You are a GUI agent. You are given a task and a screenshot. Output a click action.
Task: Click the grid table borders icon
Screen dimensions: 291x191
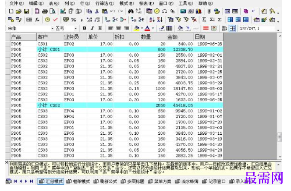169,28
